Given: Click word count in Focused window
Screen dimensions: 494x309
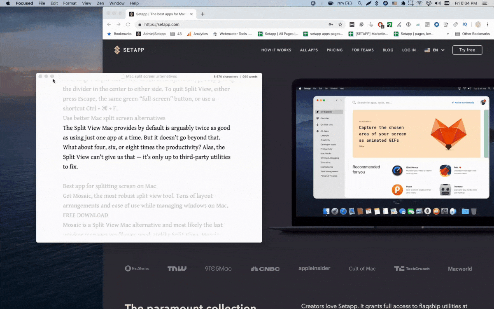Looking at the screenshot, I should (250, 77).
